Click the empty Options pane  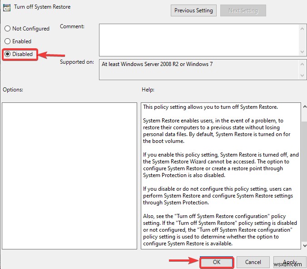[x=69, y=176]
